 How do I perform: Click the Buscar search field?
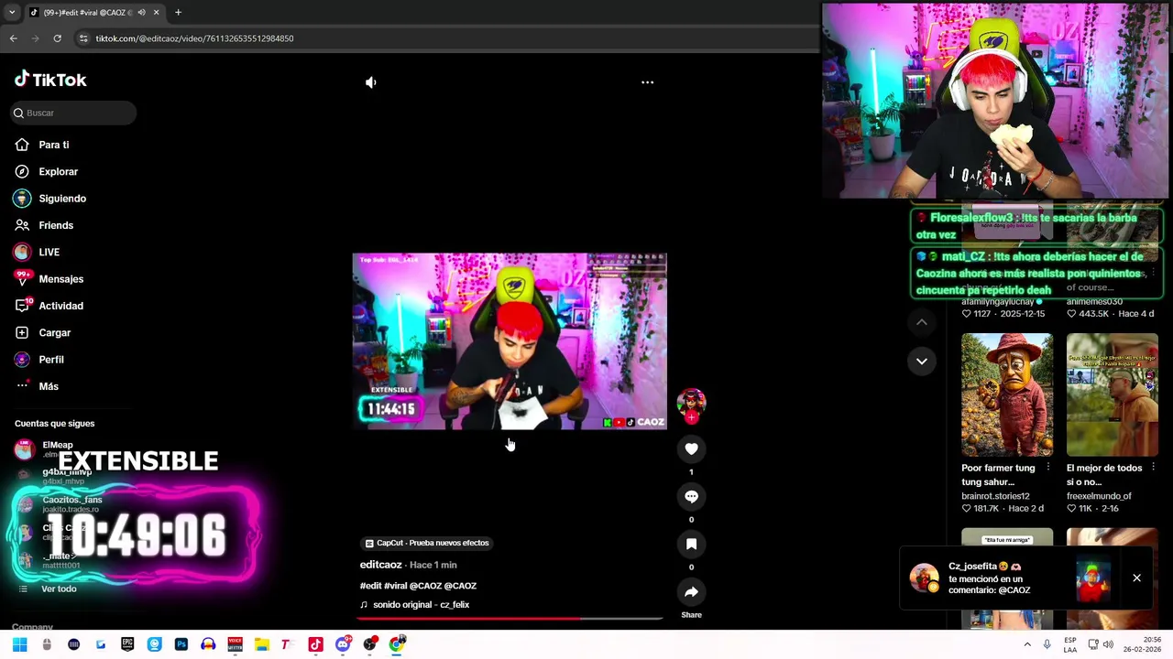[73, 113]
